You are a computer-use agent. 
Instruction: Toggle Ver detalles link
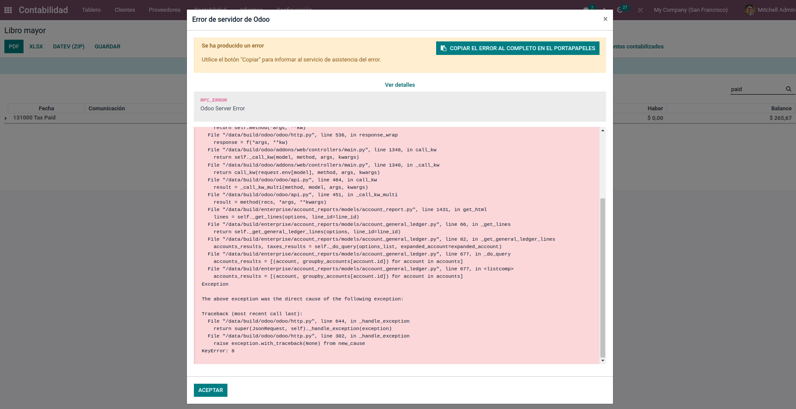pos(400,85)
